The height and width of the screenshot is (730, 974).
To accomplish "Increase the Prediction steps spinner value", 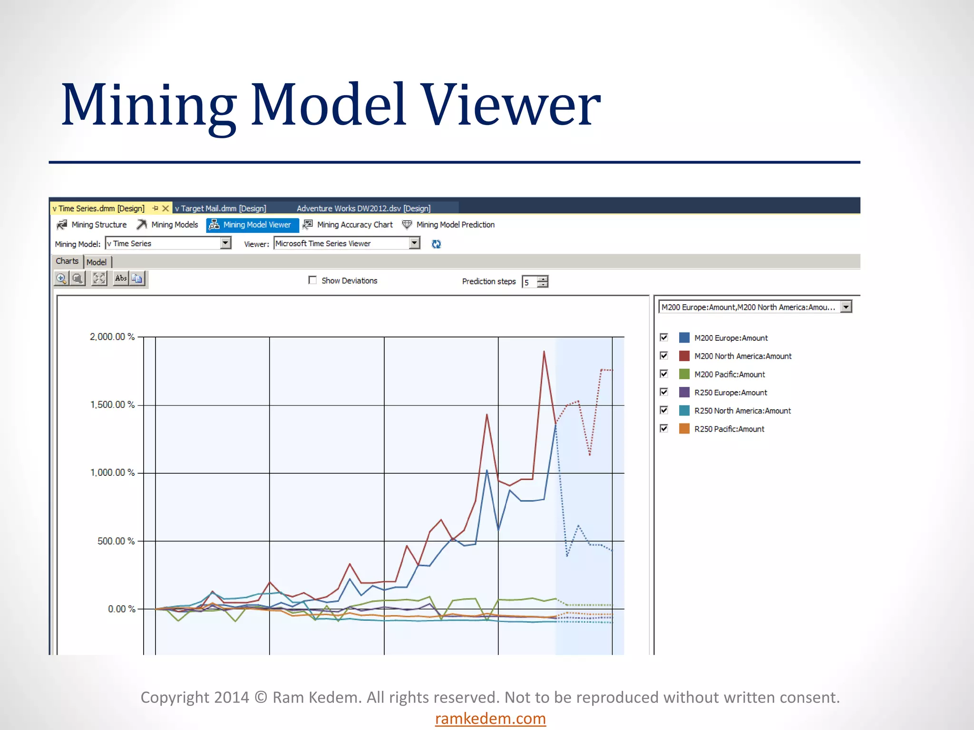I will pyautogui.click(x=543, y=279).
